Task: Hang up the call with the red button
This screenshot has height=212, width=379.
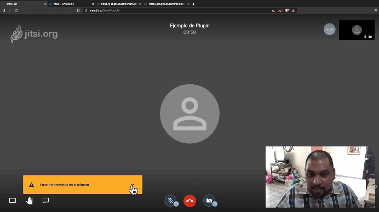Action: (x=190, y=201)
